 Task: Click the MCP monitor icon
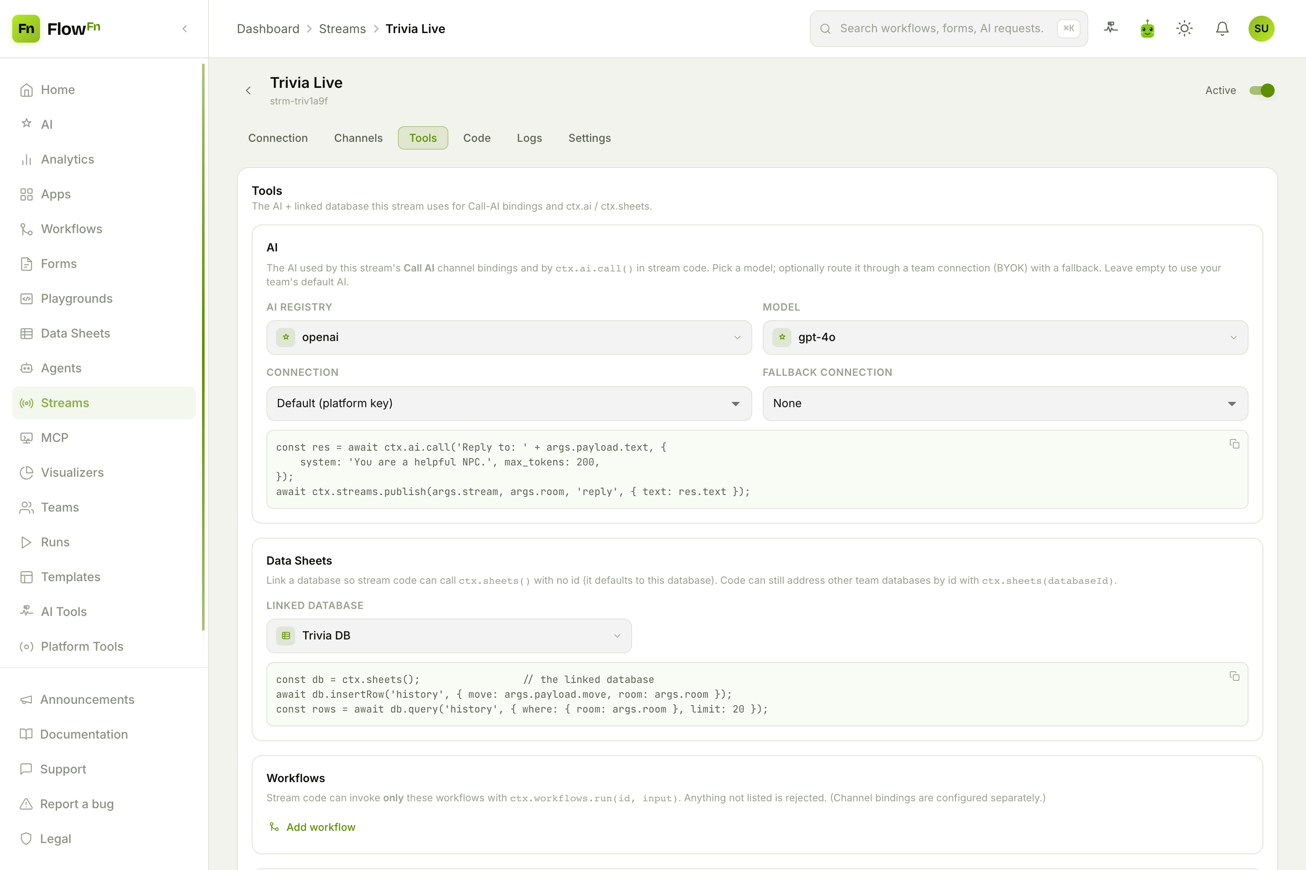(26, 438)
